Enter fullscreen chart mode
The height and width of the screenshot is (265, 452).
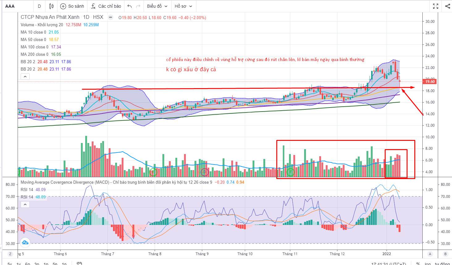pos(436,6)
